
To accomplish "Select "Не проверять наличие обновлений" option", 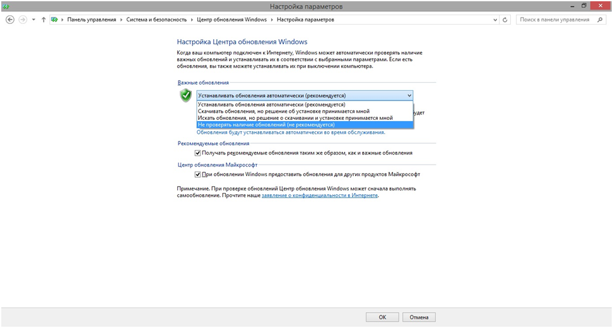I will click(266, 125).
